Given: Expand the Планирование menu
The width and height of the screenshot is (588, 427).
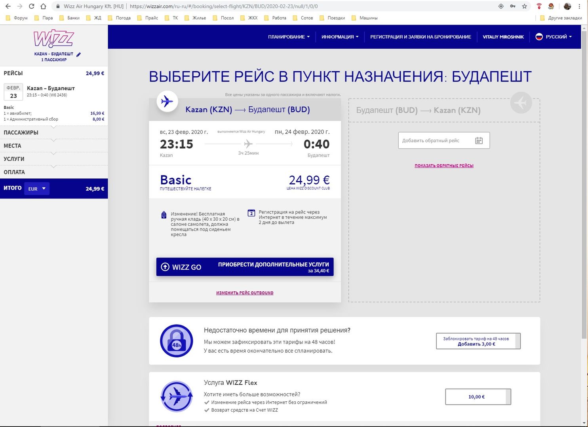Looking at the screenshot, I should (x=289, y=37).
